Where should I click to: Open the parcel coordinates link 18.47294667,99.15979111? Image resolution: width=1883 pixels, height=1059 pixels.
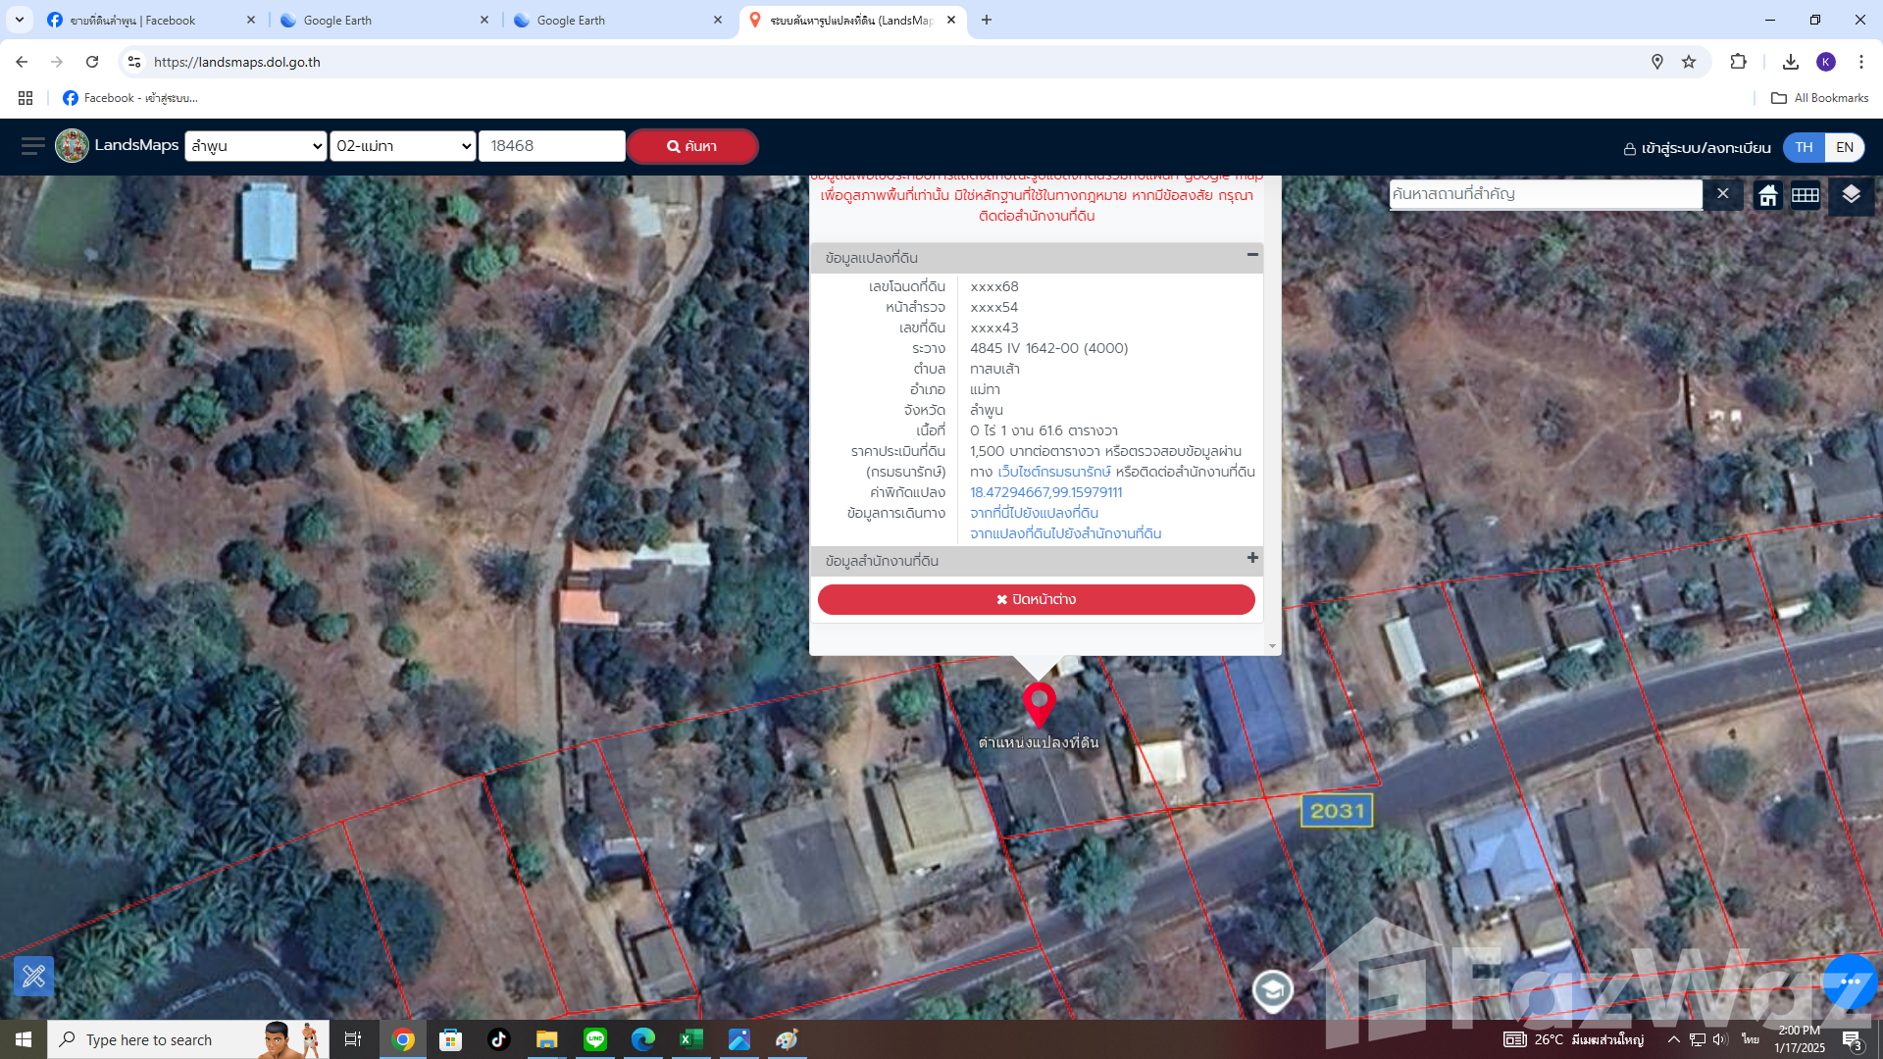click(x=1045, y=492)
